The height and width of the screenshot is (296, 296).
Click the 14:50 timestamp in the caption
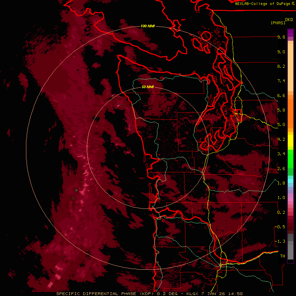pyautogui.click(x=235, y=294)
